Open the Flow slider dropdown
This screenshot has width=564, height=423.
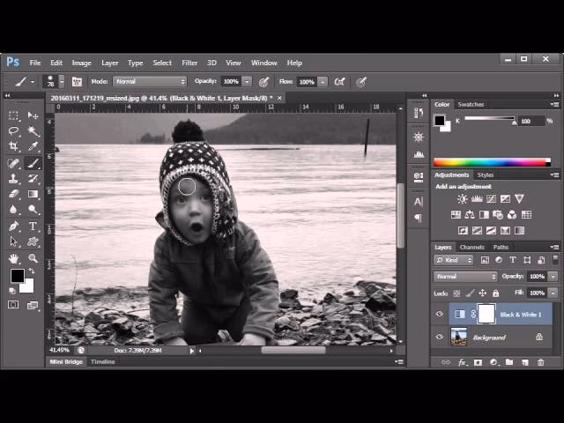click(x=323, y=82)
